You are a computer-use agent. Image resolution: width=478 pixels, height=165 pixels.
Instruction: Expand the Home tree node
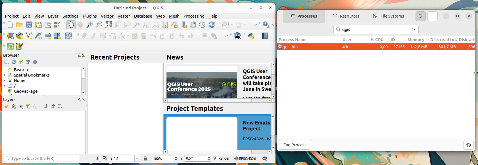tap(5, 81)
